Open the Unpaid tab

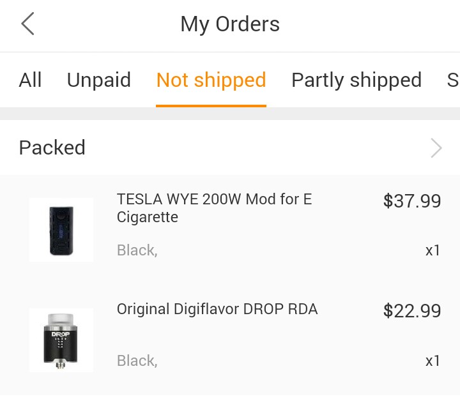98,80
